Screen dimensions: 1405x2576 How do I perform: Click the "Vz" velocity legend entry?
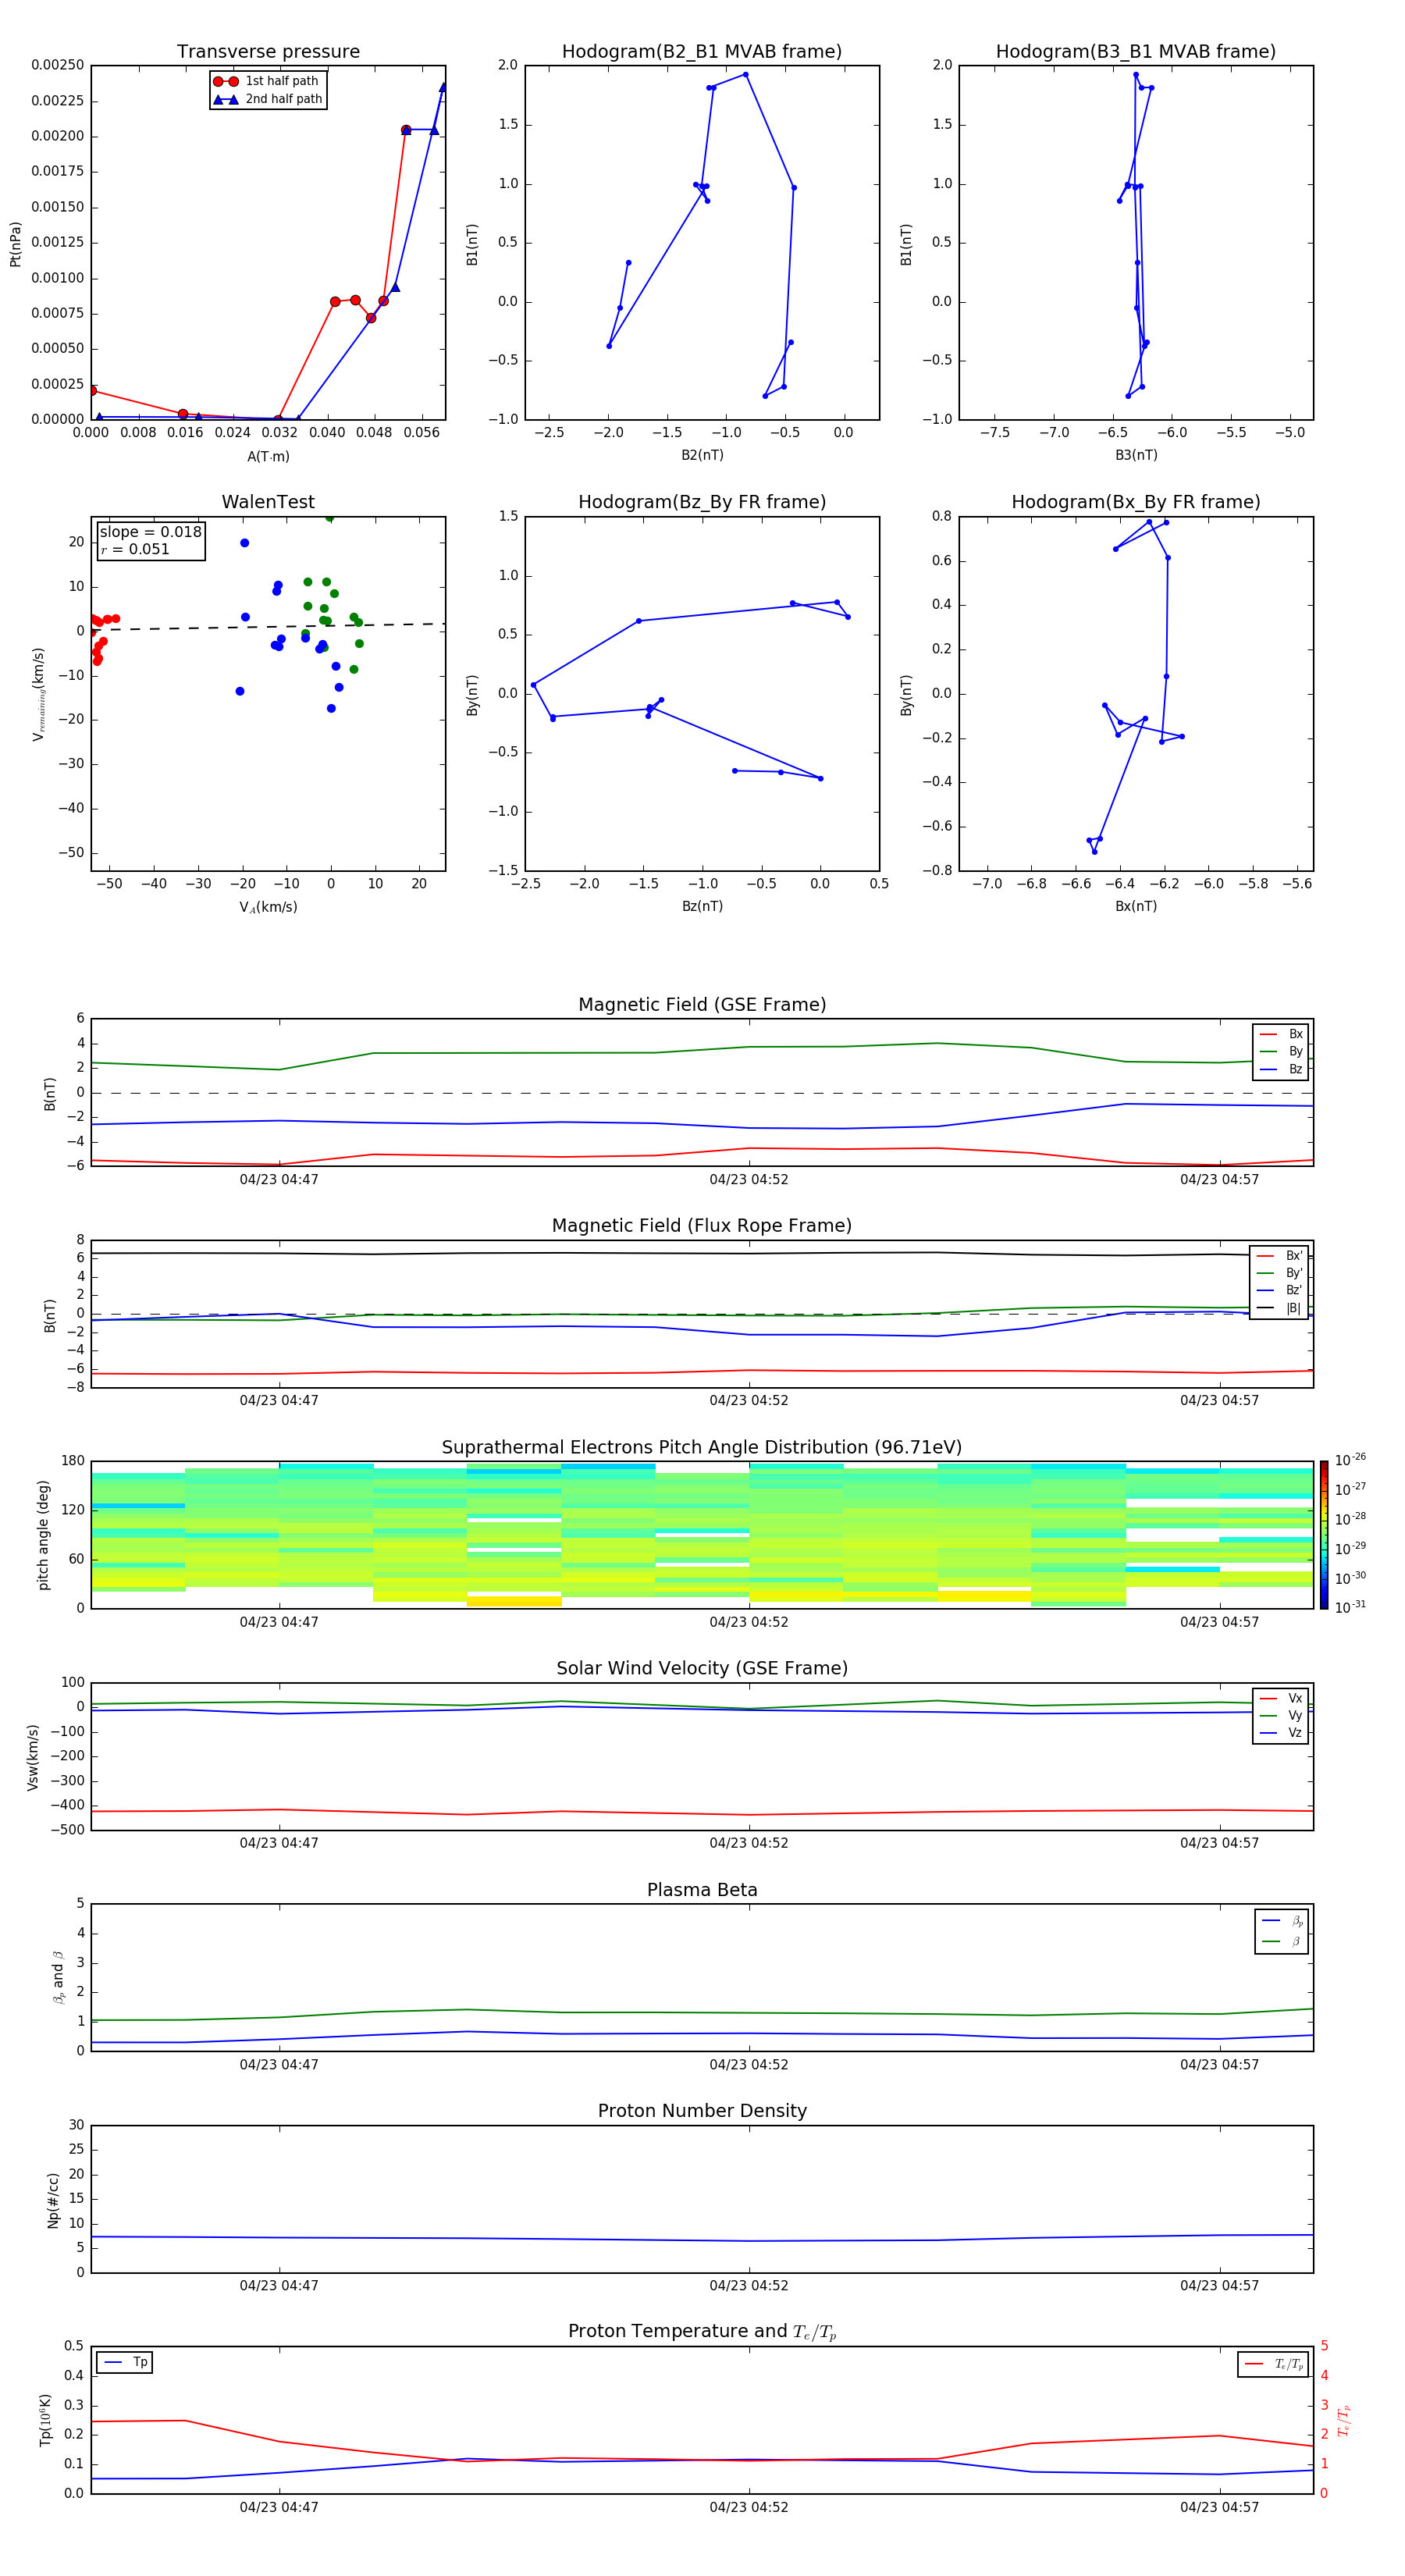click(1281, 1733)
